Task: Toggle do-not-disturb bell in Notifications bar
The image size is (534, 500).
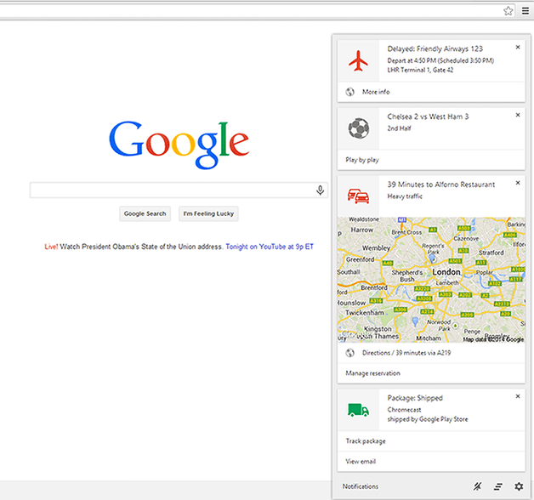Action: [478, 486]
